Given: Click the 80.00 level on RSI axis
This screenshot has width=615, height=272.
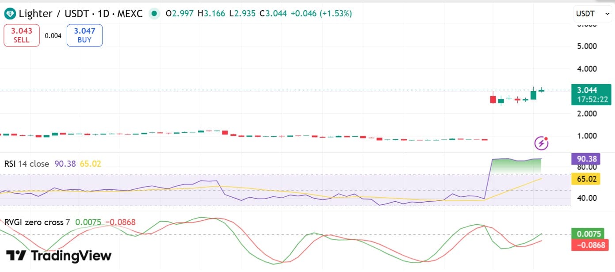Looking at the screenshot, I should tap(587, 167).
